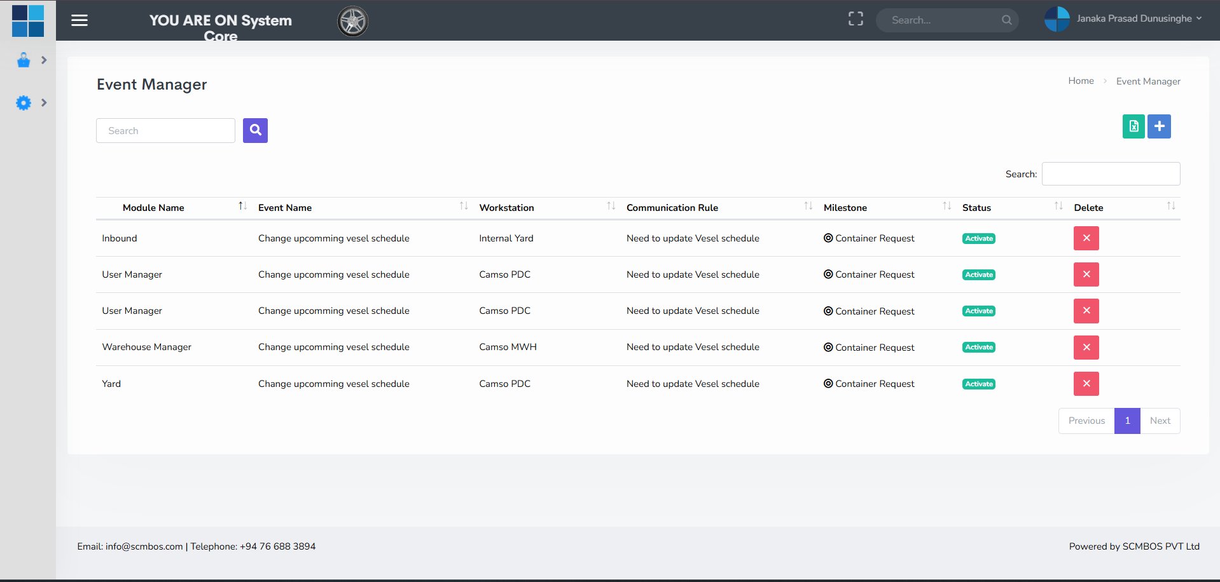Toggle fullscreen mode icon
The width and height of the screenshot is (1220, 582).
tap(856, 19)
